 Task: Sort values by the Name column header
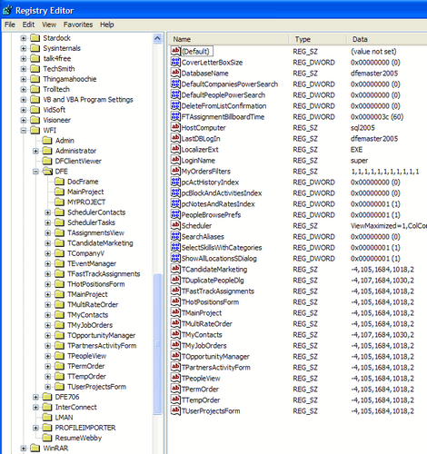(228, 39)
